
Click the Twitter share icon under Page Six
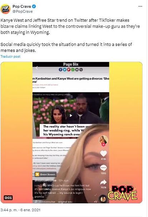65,70
